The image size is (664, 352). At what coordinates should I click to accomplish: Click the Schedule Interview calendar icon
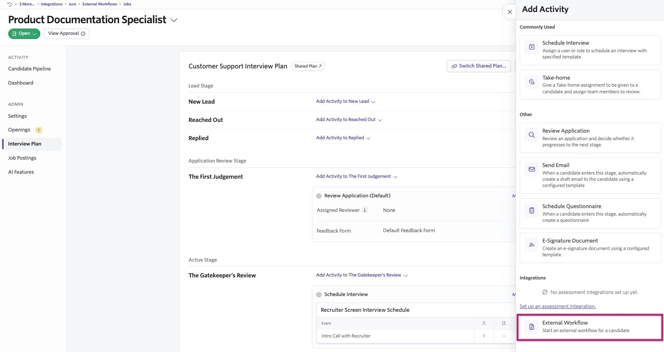[532, 47]
